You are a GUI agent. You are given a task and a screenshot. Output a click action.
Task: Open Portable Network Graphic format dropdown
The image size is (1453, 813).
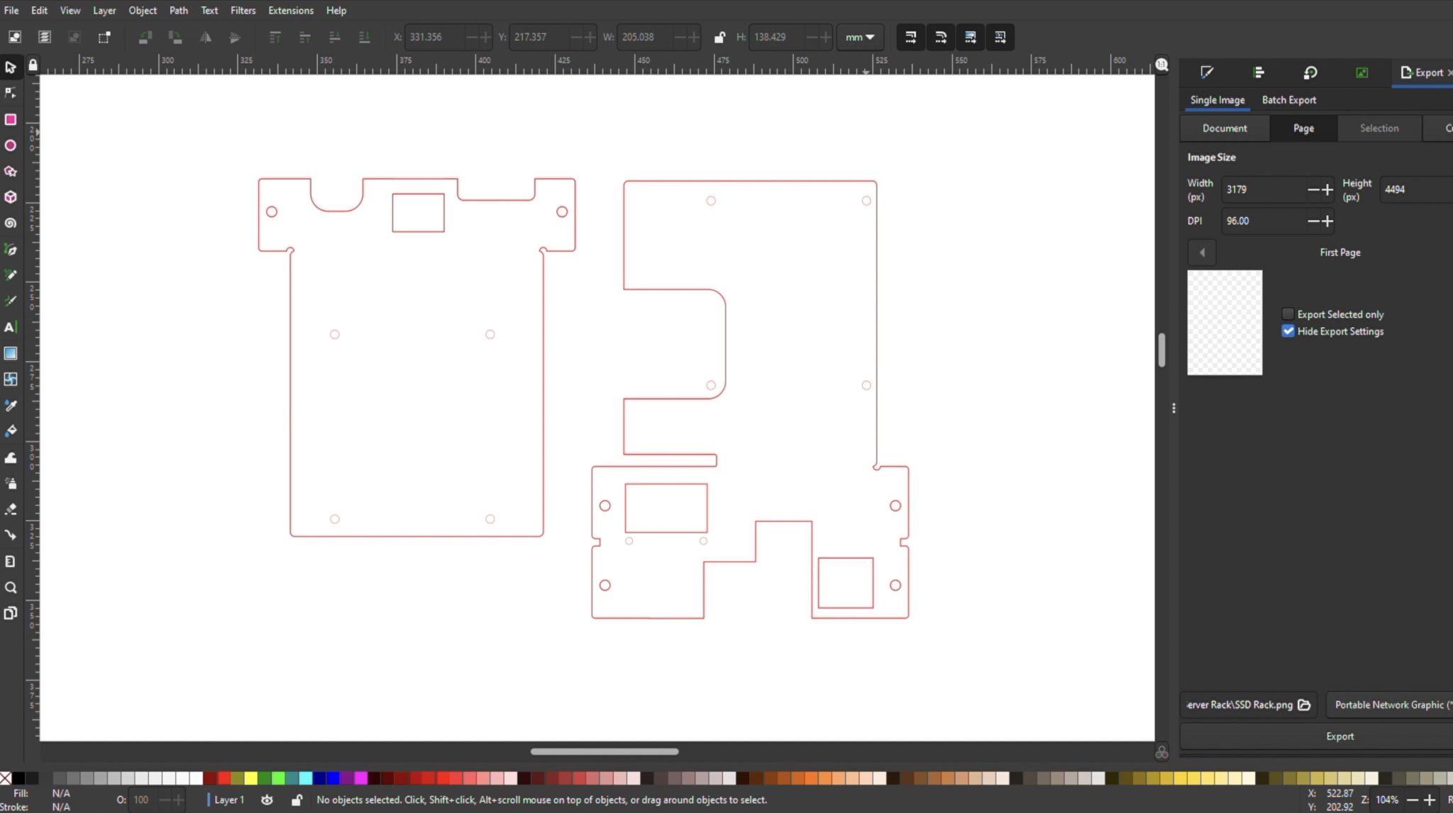tap(1391, 704)
